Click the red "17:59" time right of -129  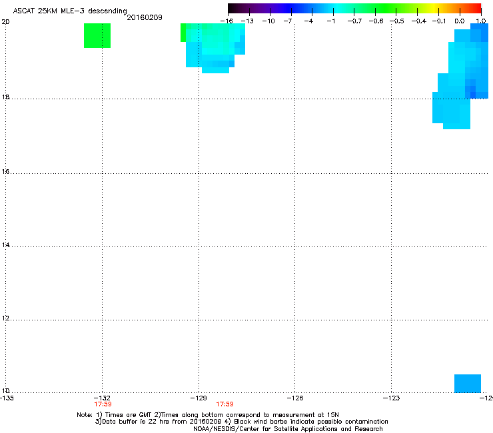(225, 404)
